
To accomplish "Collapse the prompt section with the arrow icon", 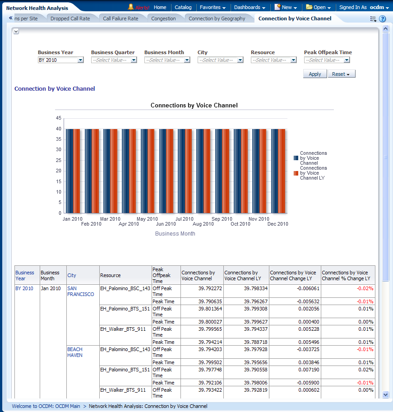I will 16,31.
